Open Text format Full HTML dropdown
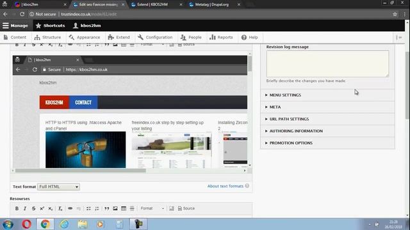This screenshot has height=230, width=410. tap(58, 187)
